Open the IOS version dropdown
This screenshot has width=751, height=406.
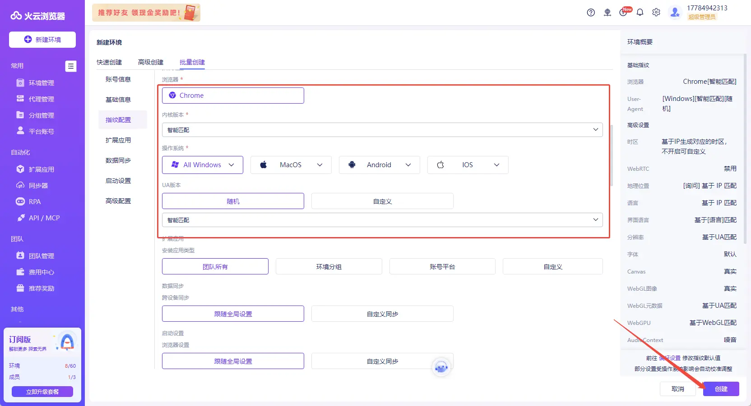click(468, 165)
